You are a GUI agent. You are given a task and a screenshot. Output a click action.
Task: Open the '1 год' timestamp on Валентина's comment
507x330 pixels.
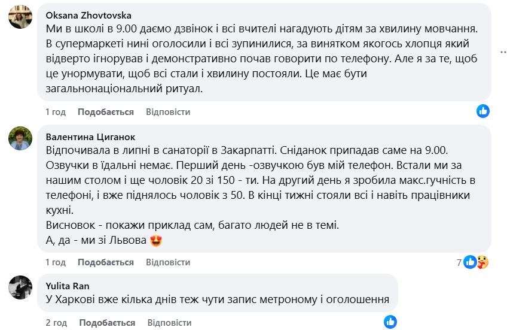[56, 262]
